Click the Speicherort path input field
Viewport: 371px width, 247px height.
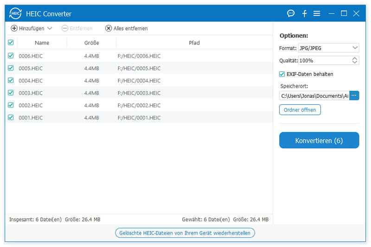(x=314, y=95)
